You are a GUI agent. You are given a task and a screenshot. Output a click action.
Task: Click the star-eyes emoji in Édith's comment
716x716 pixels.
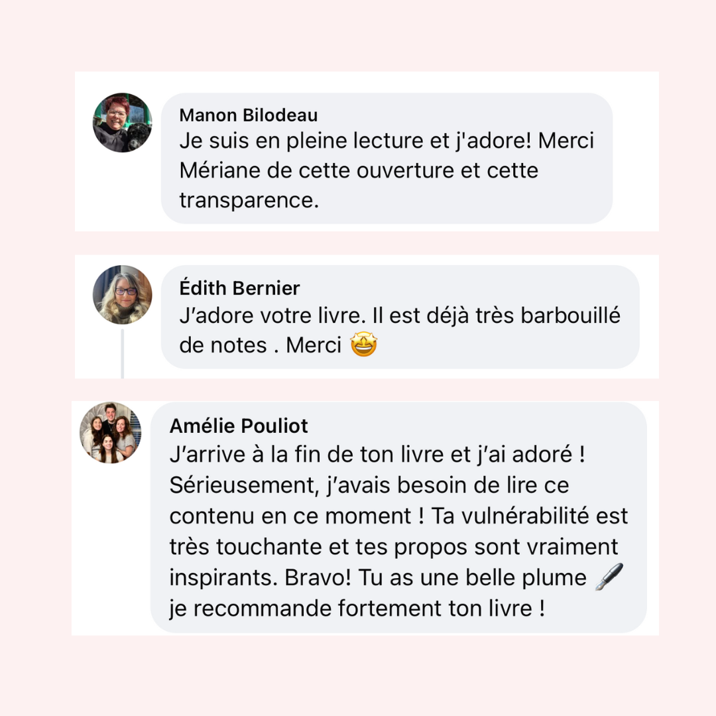click(x=363, y=345)
